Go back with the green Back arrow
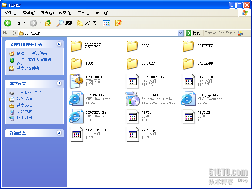This screenshot has width=252, height=189. coord(8,23)
